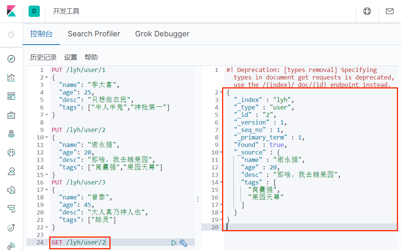Viewport: 401px width, 250px height.
Task: Switch to Search Profiler tab
Action: [94, 34]
